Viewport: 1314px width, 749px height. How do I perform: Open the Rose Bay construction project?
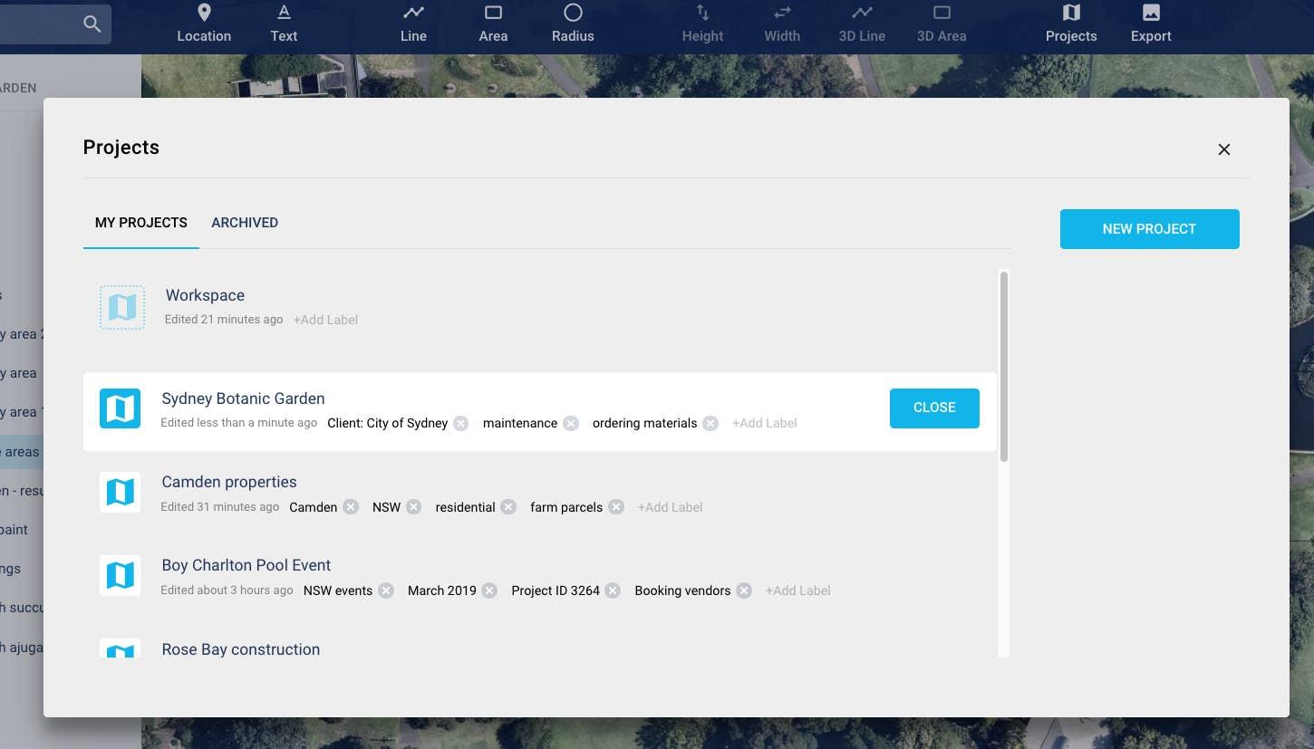click(x=240, y=649)
